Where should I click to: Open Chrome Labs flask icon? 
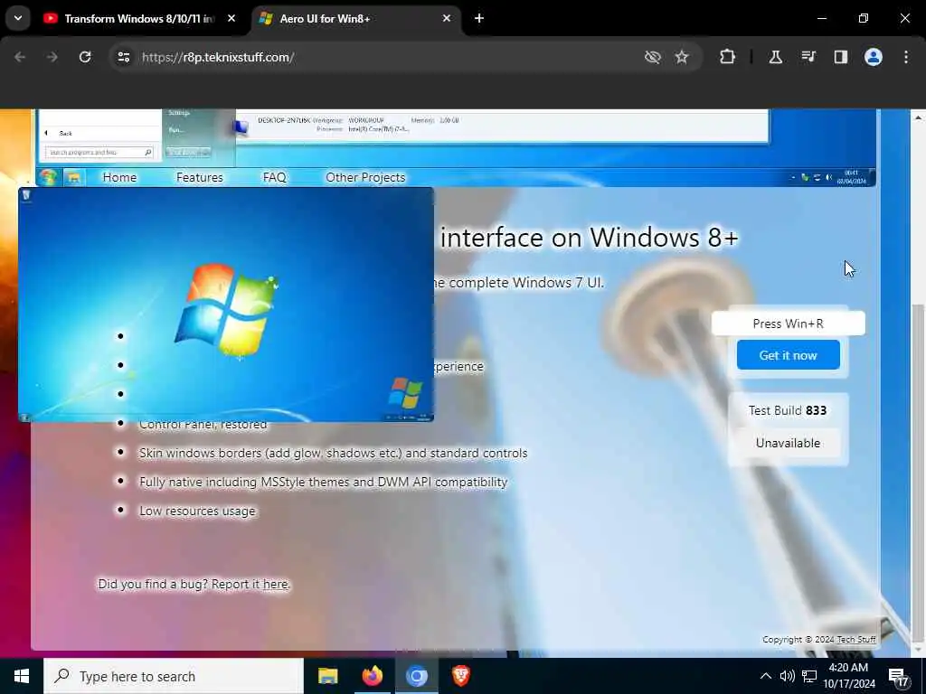point(775,57)
